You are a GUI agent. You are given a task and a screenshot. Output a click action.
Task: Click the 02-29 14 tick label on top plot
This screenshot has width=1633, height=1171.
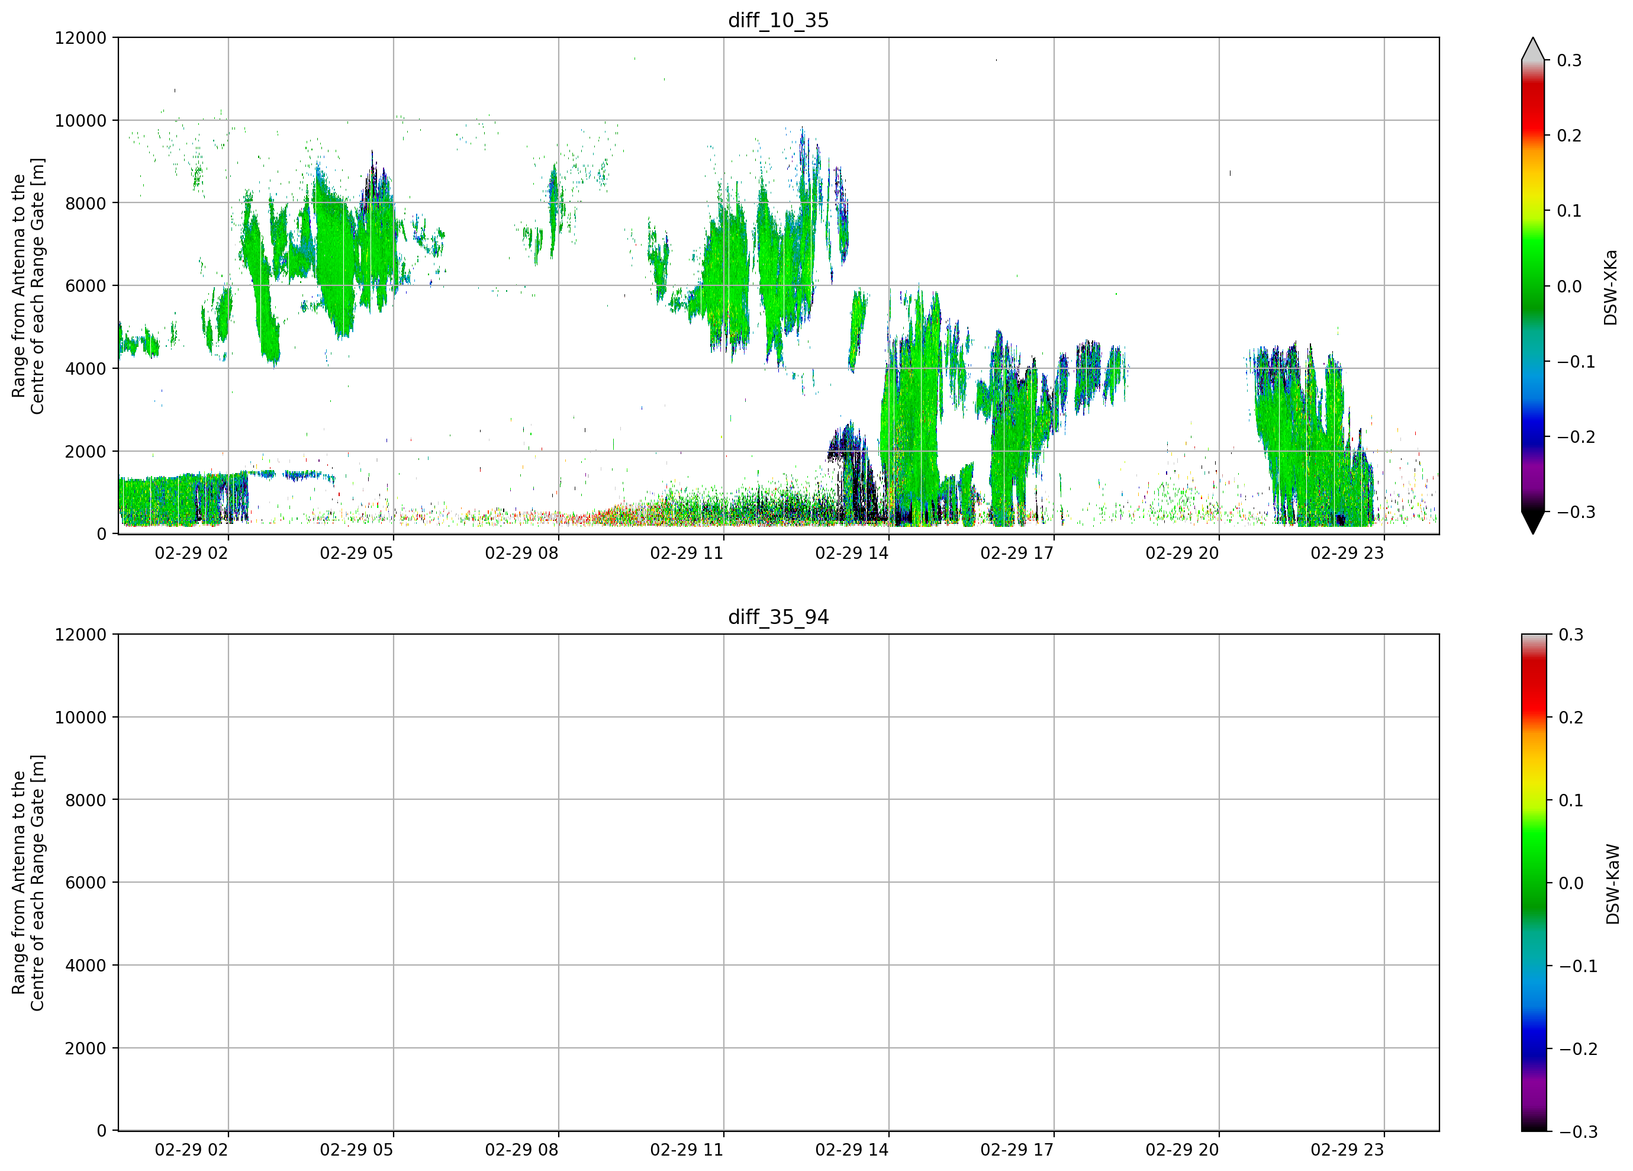coord(852,553)
